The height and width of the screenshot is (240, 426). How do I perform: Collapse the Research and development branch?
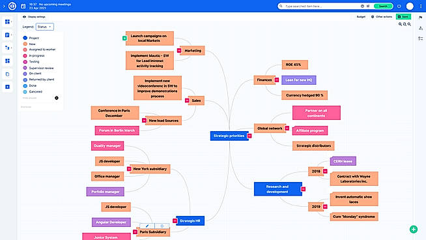click(303, 189)
